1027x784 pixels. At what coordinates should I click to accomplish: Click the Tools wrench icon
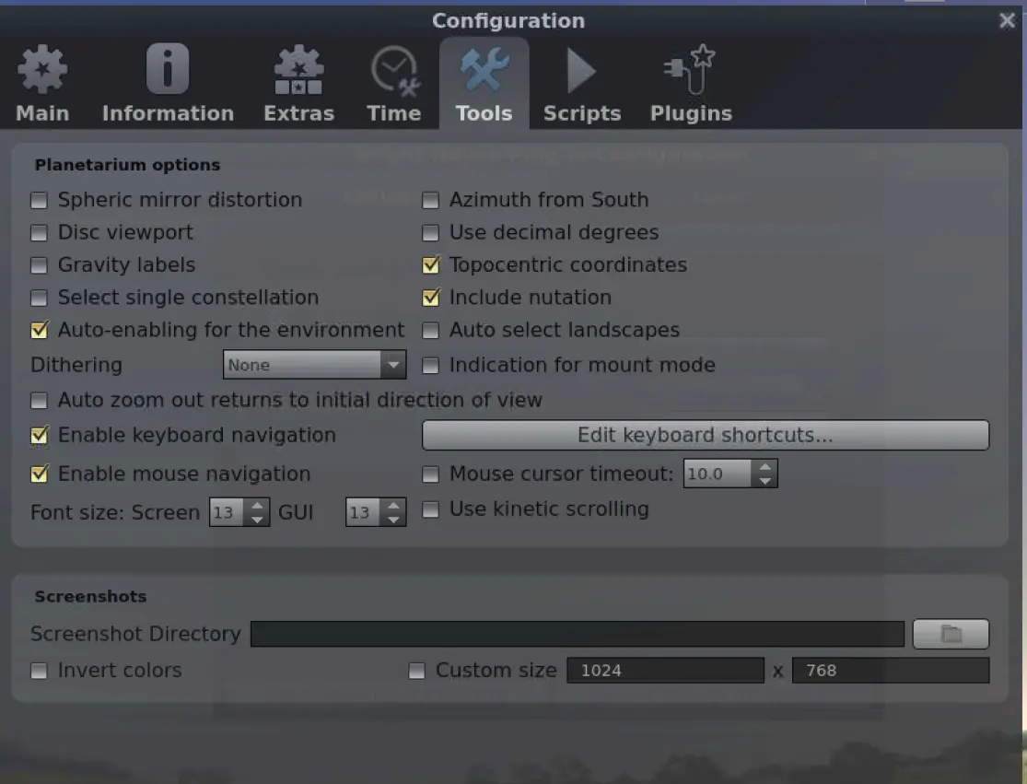click(x=484, y=72)
